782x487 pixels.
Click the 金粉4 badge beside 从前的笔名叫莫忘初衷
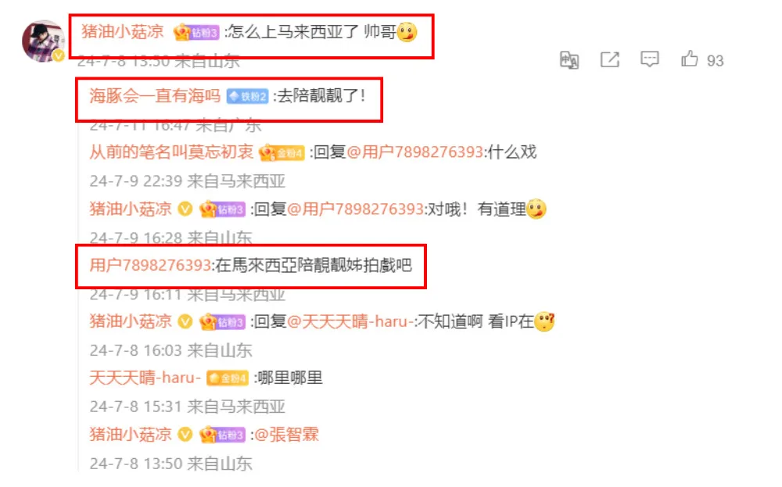[282, 152]
